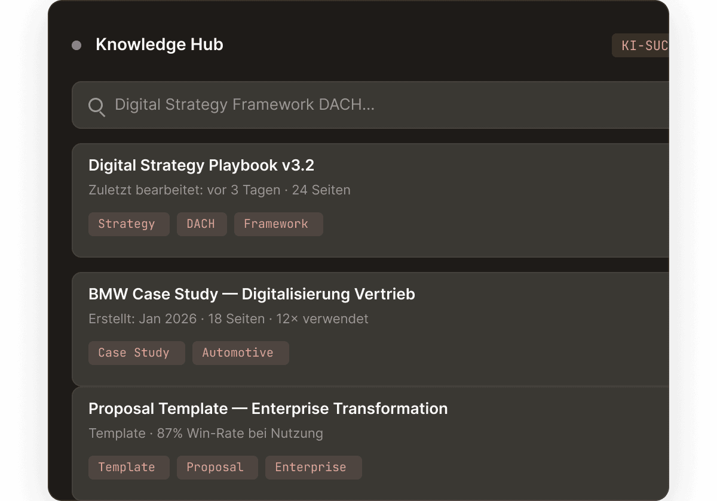Click the Enterprise tag chip
Screen dimensions: 717x501
313,467
